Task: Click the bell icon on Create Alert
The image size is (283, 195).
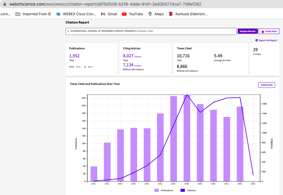Action: [262, 31]
